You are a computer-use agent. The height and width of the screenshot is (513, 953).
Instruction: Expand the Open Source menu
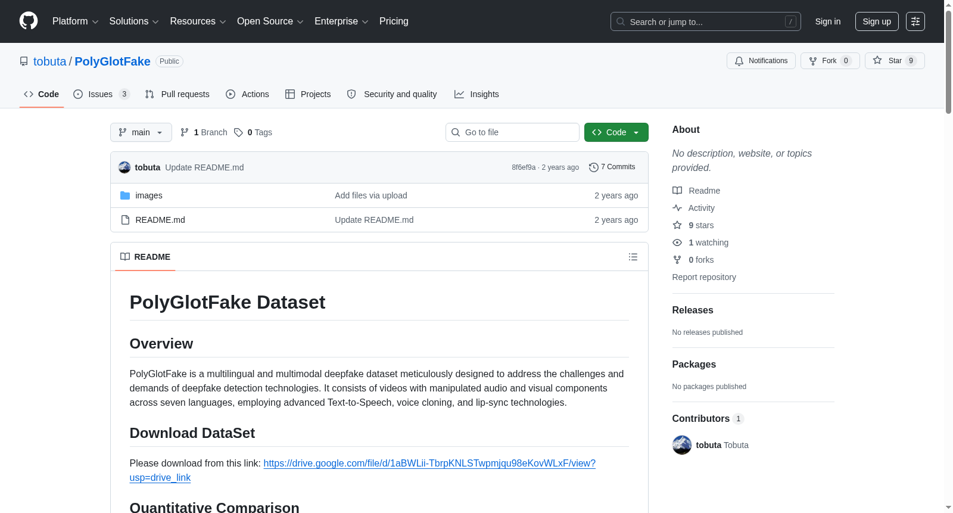pos(270,21)
